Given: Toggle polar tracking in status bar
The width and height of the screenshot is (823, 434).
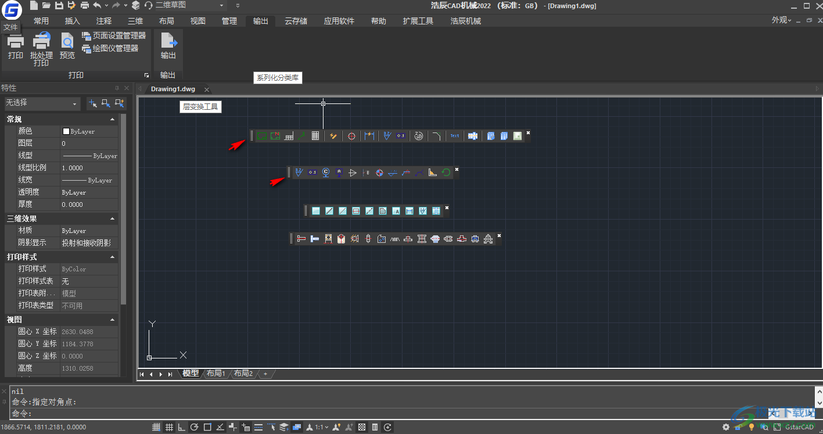Looking at the screenshot, I should point(195,428).
